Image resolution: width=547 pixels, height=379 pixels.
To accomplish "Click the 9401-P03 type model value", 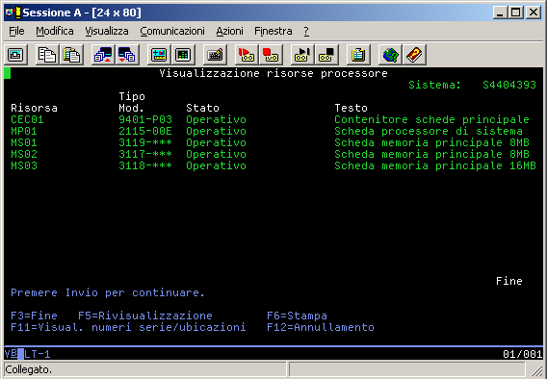I will [145, 119].
